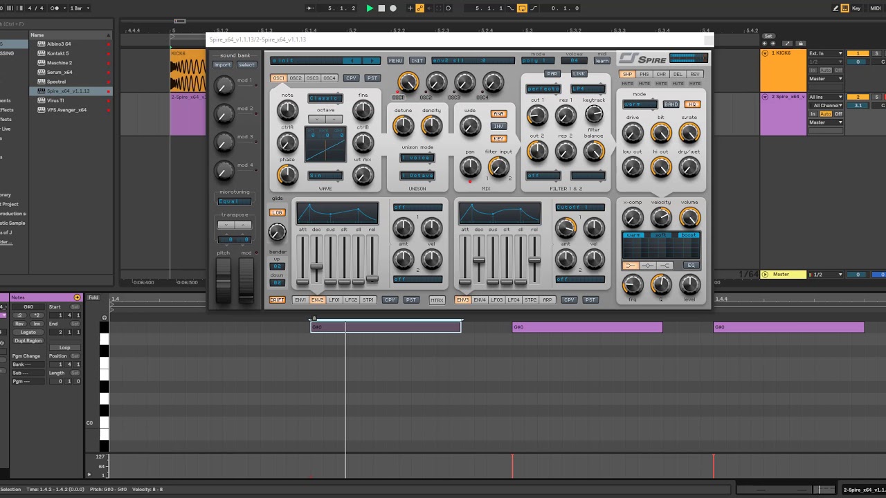Start playback with the green play button

click(370, 8)
